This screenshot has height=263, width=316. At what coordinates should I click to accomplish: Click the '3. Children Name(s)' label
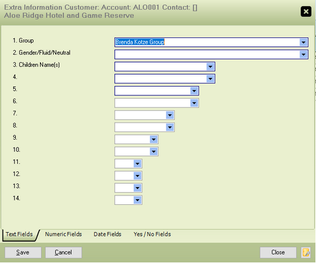[x=36, y=64]
